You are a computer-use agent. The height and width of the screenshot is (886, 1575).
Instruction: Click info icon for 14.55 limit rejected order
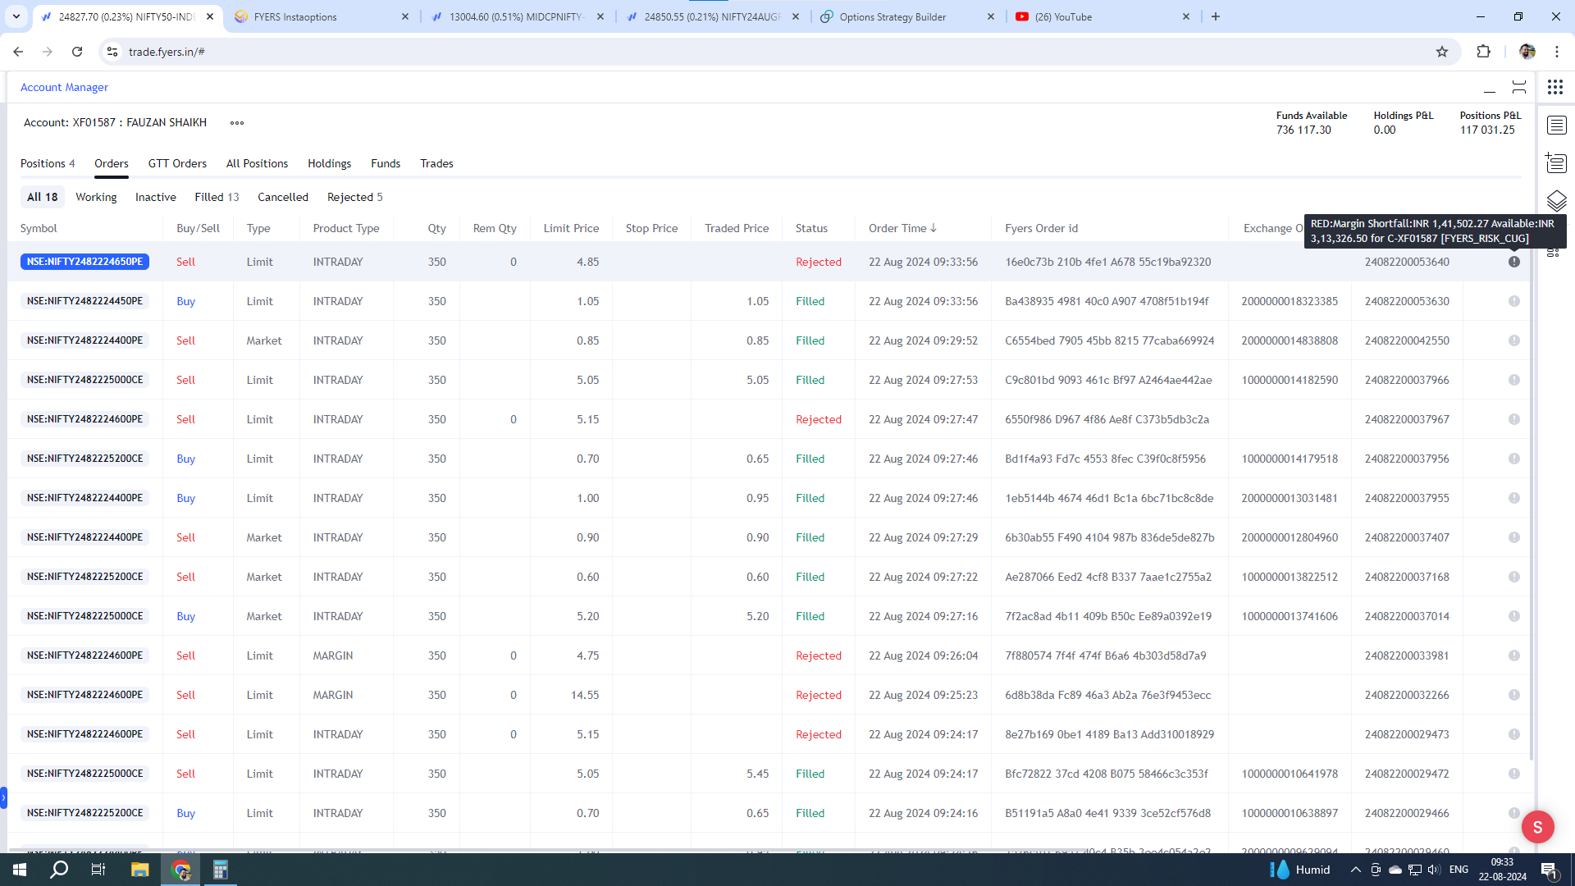pyautogui.click(x=1514, y=695)
